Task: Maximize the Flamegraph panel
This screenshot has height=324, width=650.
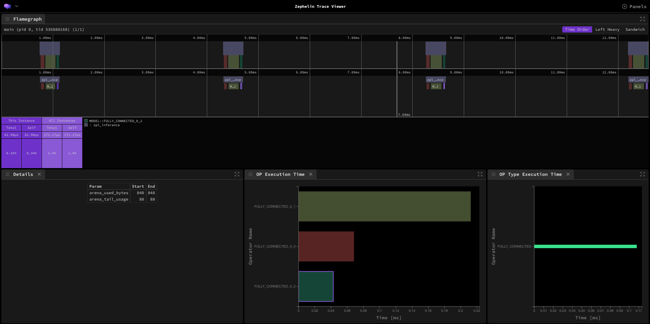Action: pyautogui.click(x=642, y=19)
